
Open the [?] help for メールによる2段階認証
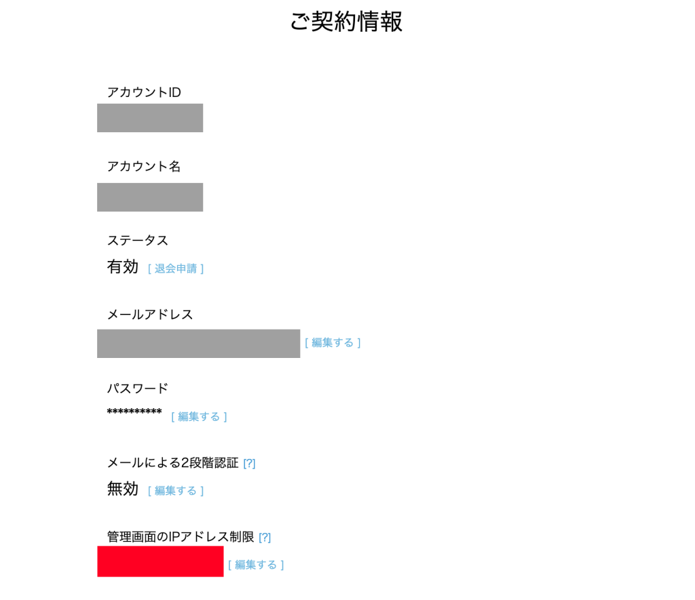(249, 463)
